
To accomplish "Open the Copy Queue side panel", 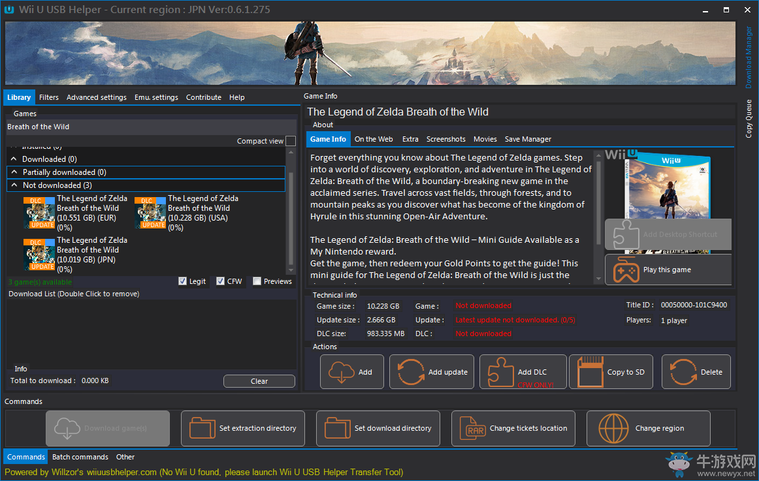I will [749, 118].
